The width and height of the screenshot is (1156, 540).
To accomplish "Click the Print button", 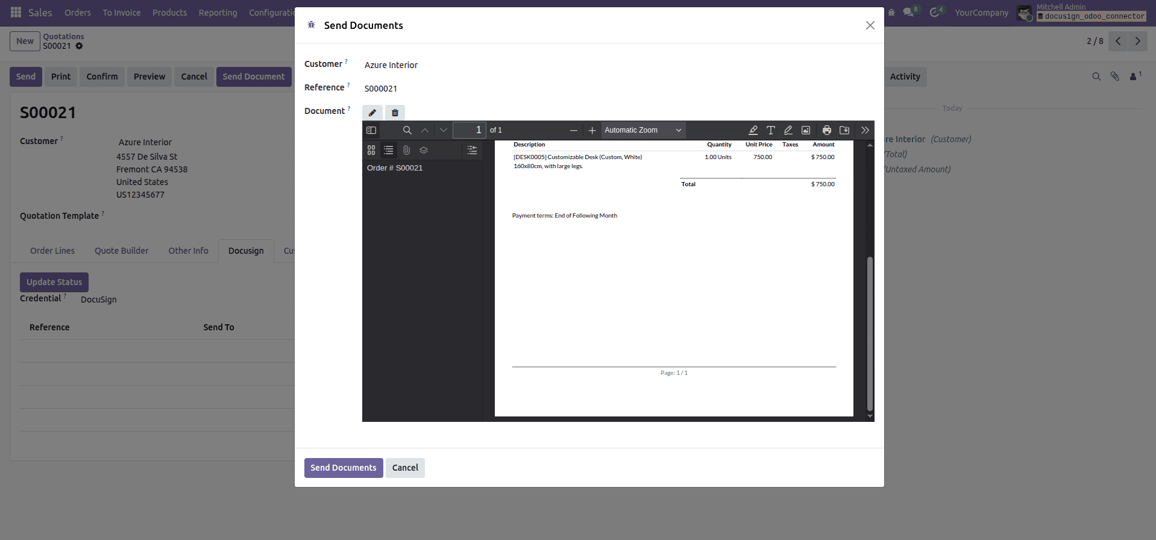I will pos(61,77).
